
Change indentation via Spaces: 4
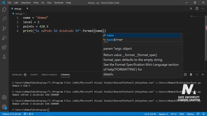pyautogui.click(x=163, y=114)
